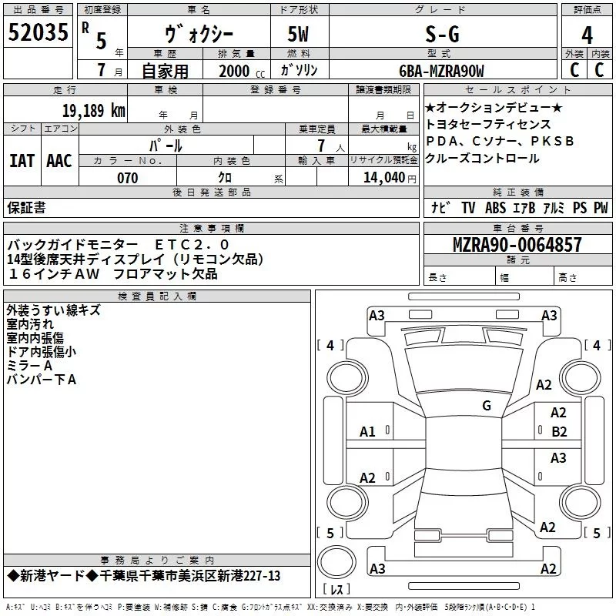
Task: Select the exterior color パール
Action: 166,146
